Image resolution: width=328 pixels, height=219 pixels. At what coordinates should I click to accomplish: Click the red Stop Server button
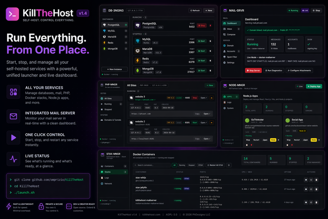253,71
